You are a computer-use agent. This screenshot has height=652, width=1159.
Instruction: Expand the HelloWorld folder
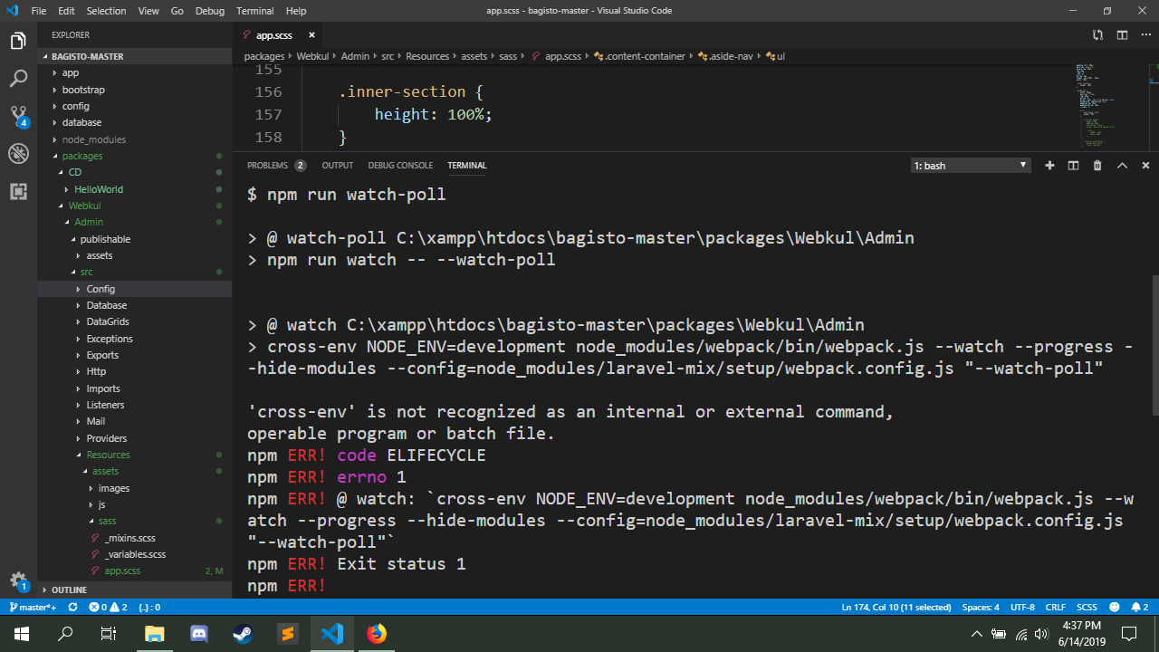pos(99,189)
